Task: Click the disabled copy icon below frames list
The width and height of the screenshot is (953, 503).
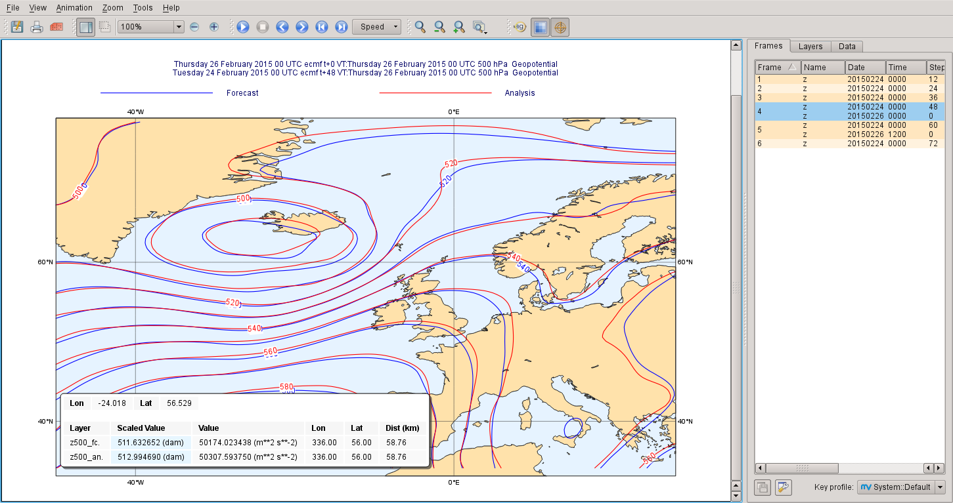Action: tap(763, 487)
